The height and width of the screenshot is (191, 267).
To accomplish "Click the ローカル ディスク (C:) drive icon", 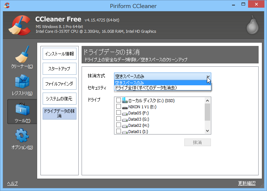I will (125, 100).
